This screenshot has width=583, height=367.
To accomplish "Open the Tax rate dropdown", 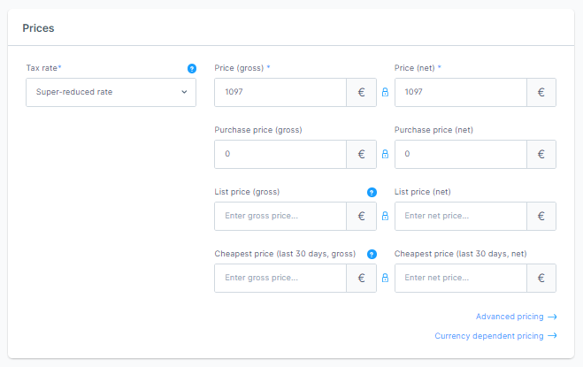I will pos(111,92).
